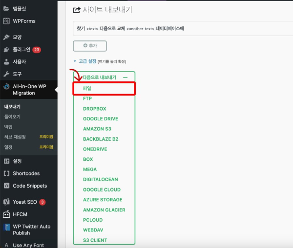This screenshot has width=293, height=248.
Task: Click the Use Any Font icon
Action: [6, 245]
